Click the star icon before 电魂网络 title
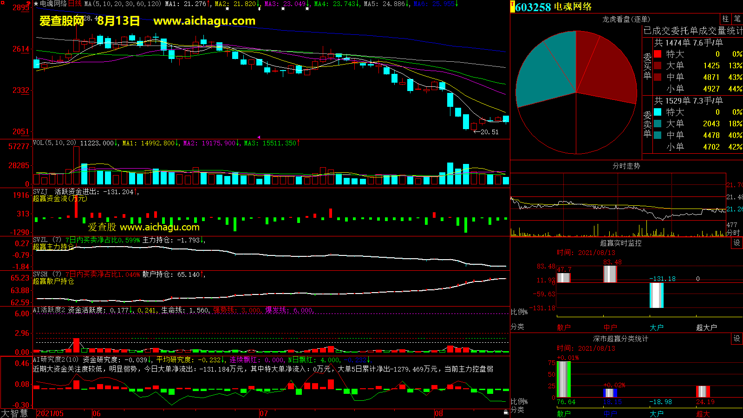The image size is (743, 418). [x=36, y=4]
